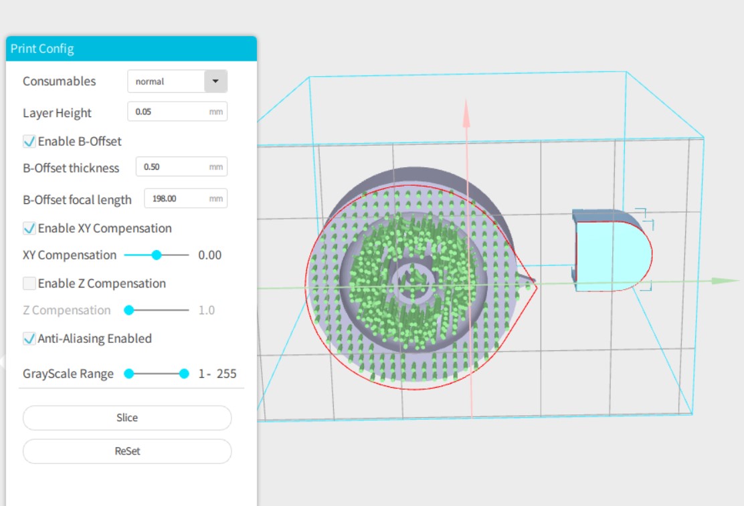Uncheck Enable XY Compensation
The image size is (744, 506).
(x=29, y=229)
